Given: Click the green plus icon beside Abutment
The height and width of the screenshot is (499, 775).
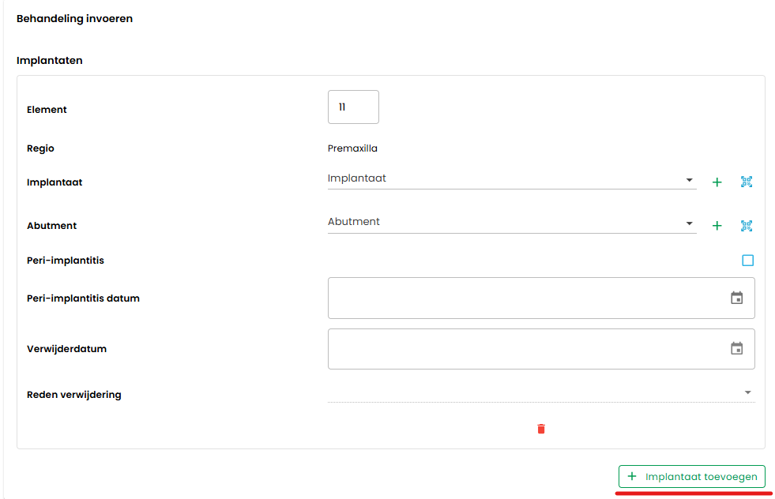Looking at the screenshot, I should [x=717, y=226].
